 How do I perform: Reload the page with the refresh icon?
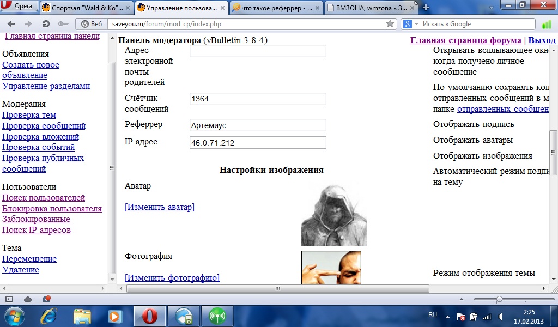click(x=46, y=24)
